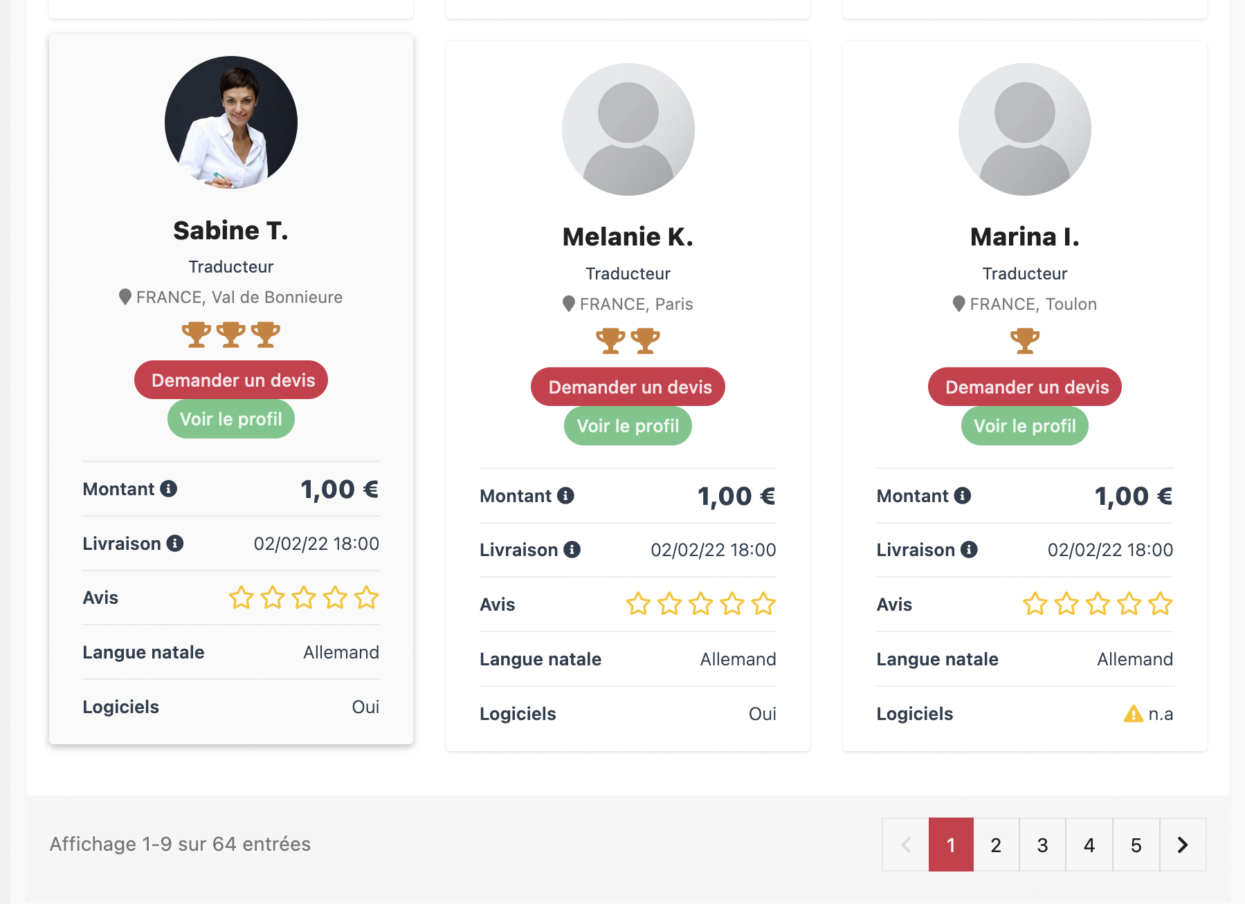Click Marina I.'s Montant info icon
The image size is (1245, 904).
pos(963,496)
